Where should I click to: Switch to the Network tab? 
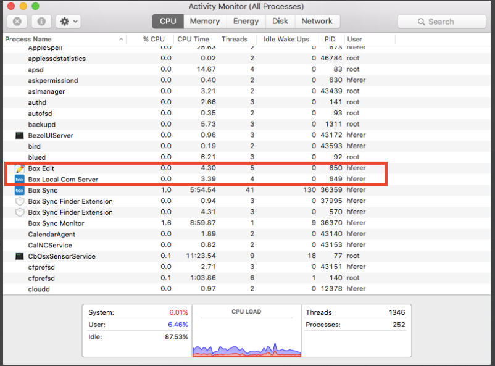317,22
